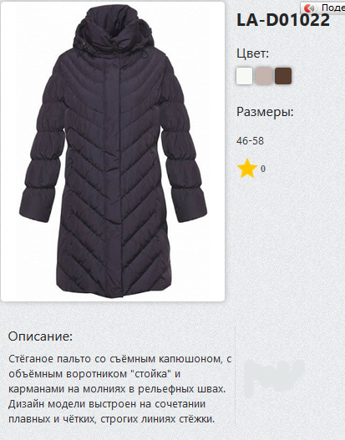The height and width of the screenshot is (440, 345).
Task: Click the 46-58 size range
Action: click(x=250, y=140)
